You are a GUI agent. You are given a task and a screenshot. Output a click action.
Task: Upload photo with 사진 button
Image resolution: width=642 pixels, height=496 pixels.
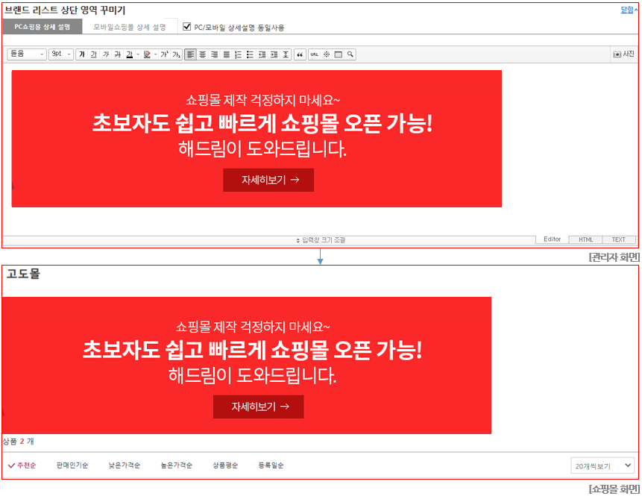click(623, 54)
